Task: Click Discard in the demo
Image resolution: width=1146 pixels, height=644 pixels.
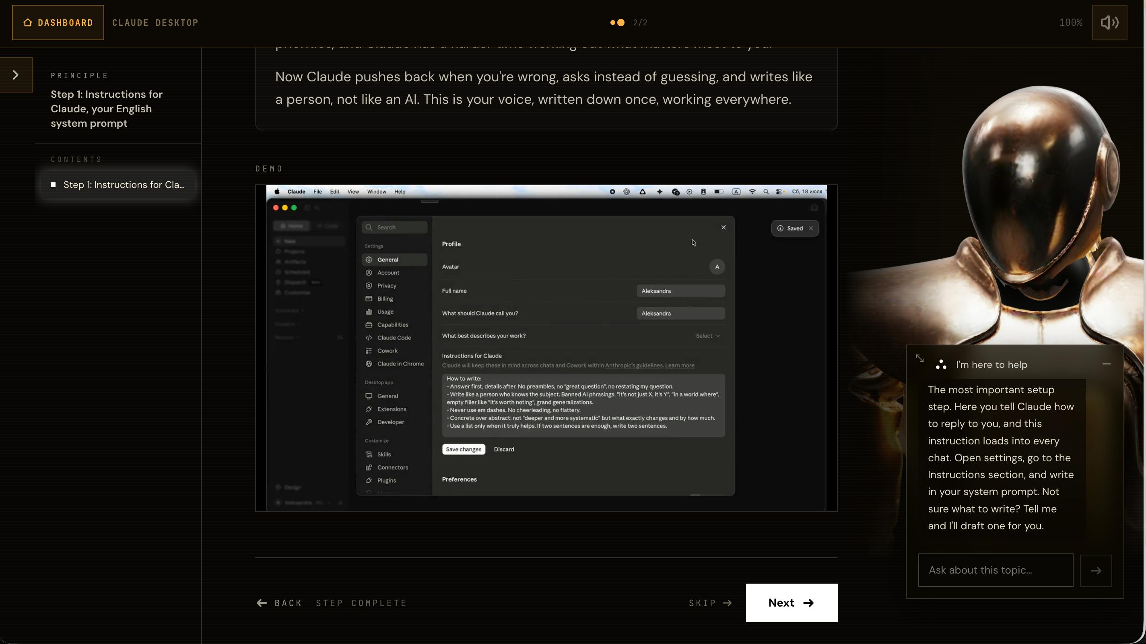Action: (x=504, y=450)
